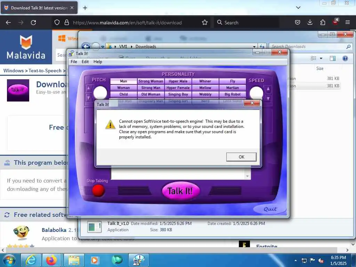Click Quit in Talk It! window
The width and height of the screenshot is (356, 267).
pos(270,209)
